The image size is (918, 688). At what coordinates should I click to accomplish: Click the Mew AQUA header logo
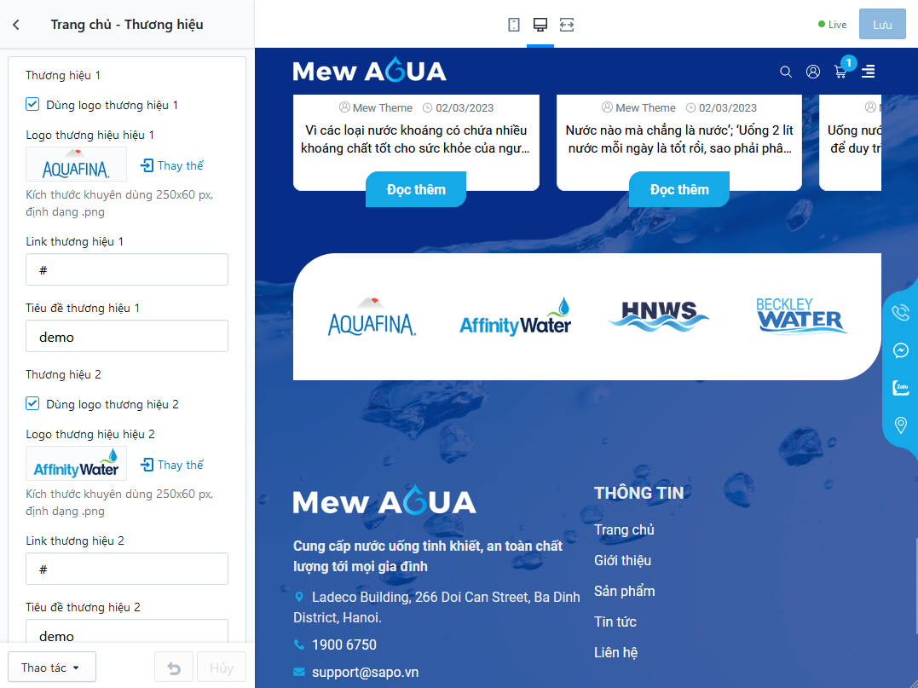(x=369, y=71)
